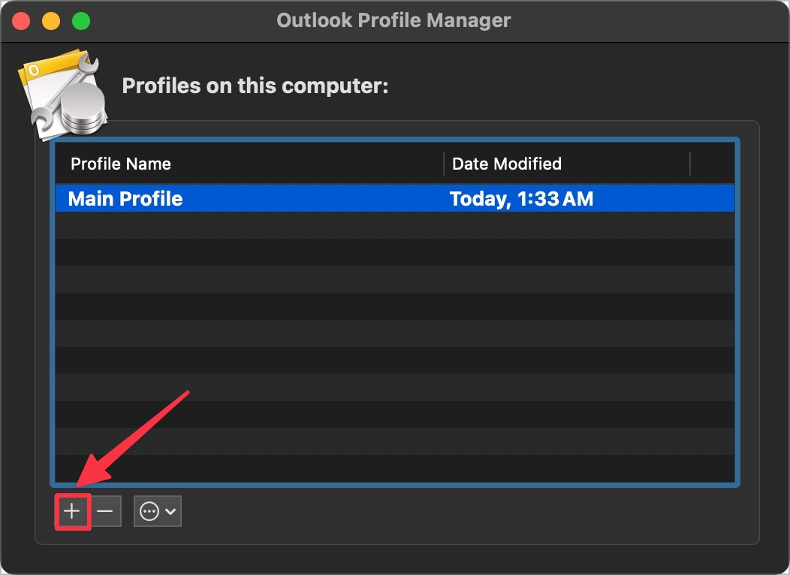Click the minus icon to remove a profile

coord(106,510)
